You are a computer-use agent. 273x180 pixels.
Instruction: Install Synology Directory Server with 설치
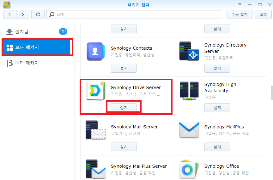[x=217, y=68]
